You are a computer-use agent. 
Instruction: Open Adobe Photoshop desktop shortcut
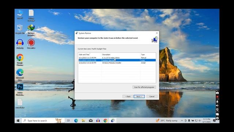pyautogui.click(x=20, y=90)
